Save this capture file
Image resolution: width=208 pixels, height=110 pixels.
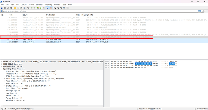click(18, 8)
